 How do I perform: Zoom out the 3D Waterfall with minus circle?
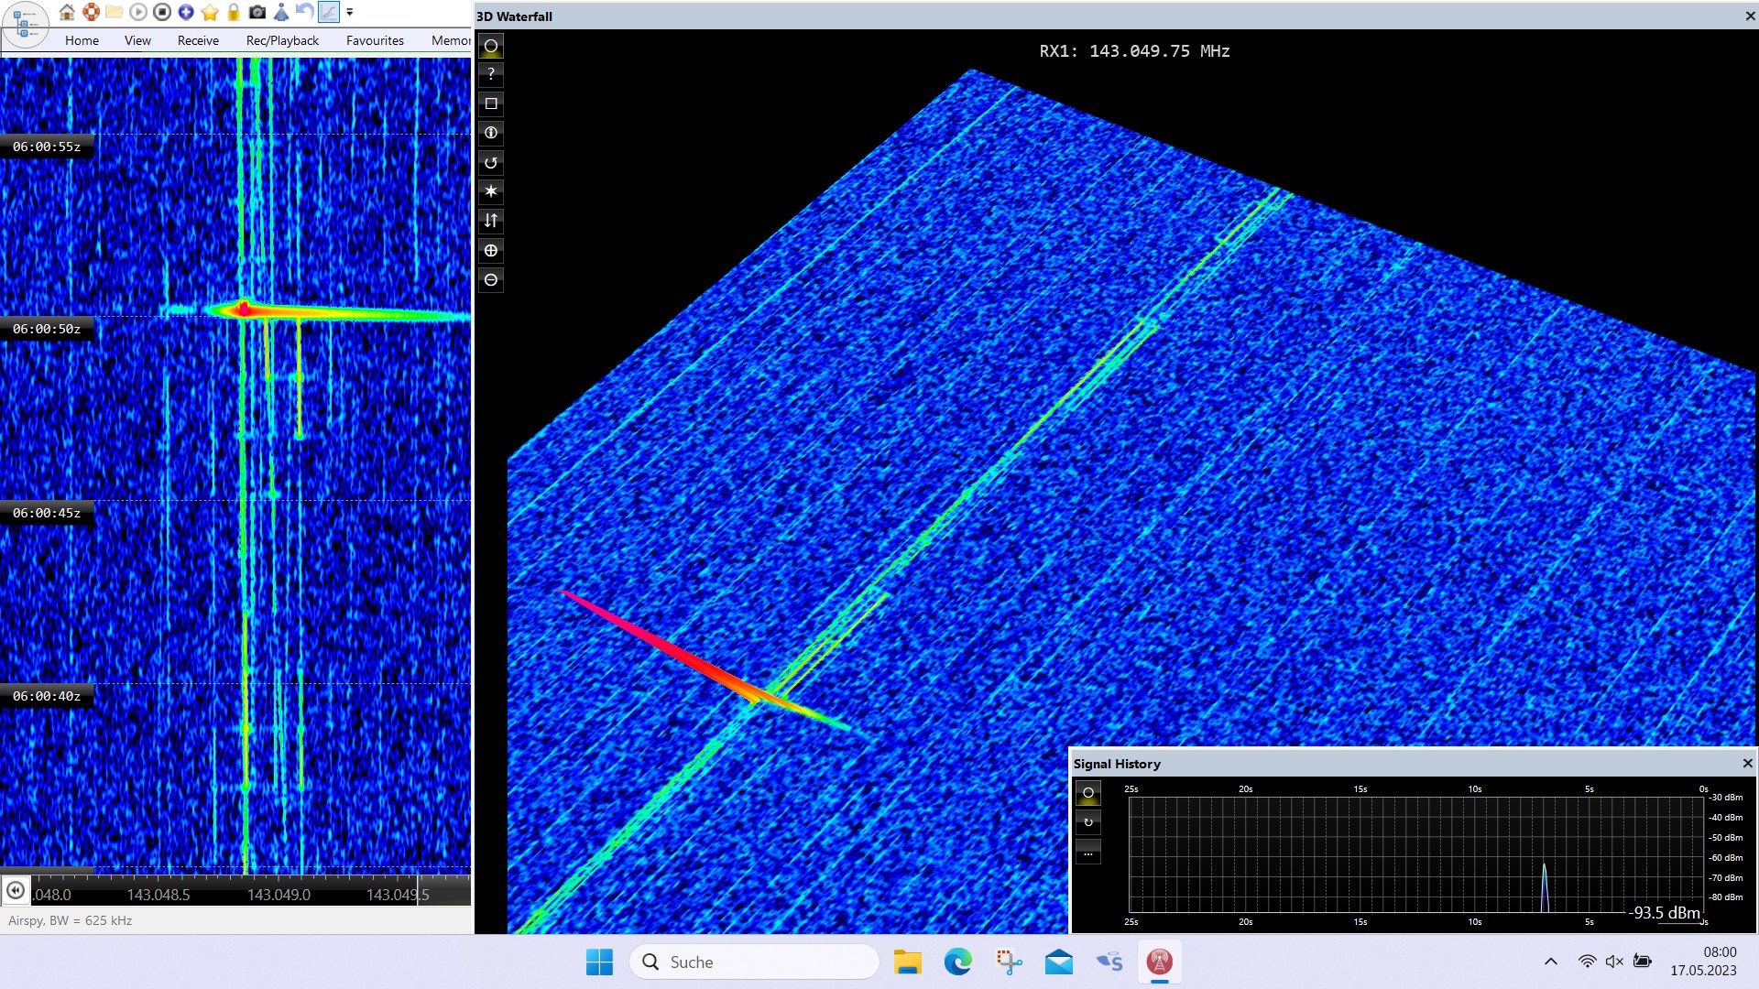[x=491, y=279]
